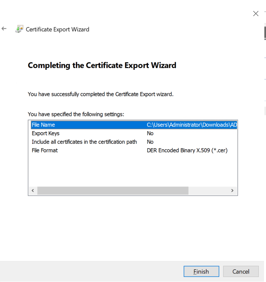Click the Completing the Certificate Export Wizard heading
Image resolution: width=266 pixels, height=282 pixels.
(x=102, y=65)
